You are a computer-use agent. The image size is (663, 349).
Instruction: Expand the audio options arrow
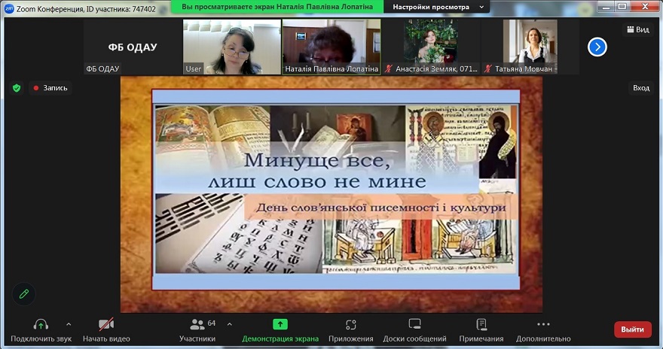[69, 324]
